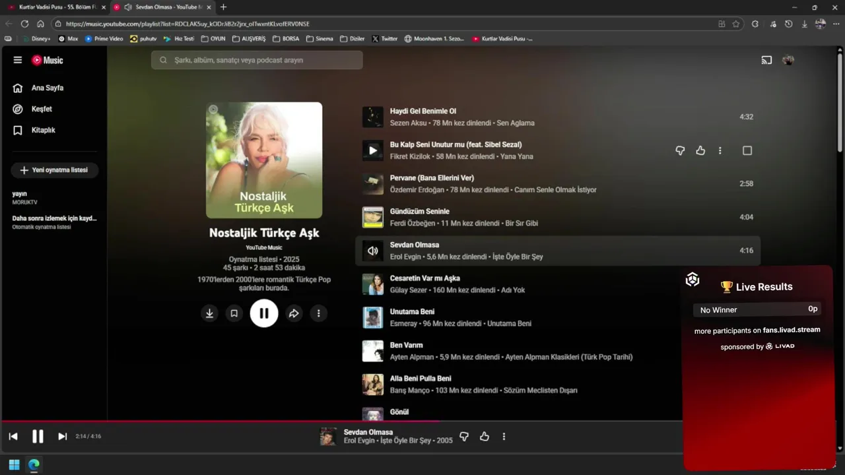
Task: Seek on the red song progress bar
Action: (x=220, y=421)
